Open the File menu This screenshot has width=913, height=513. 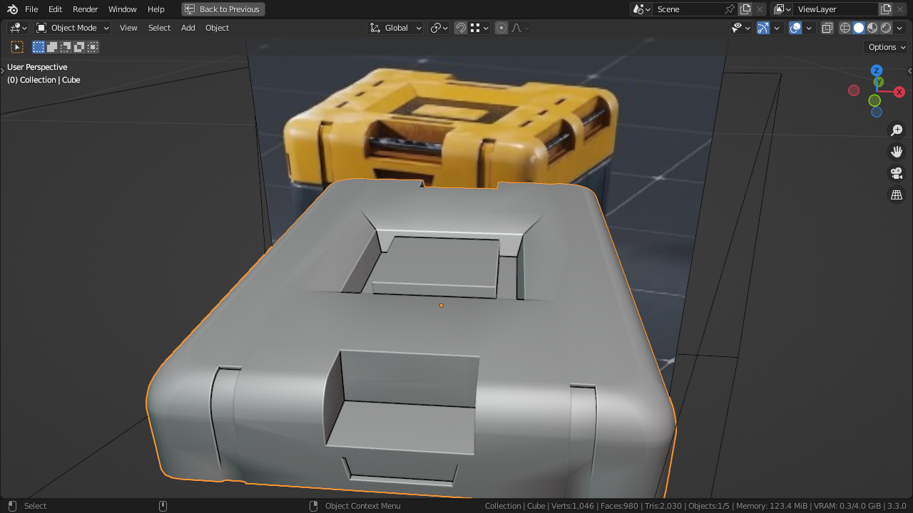click(31, 9)
